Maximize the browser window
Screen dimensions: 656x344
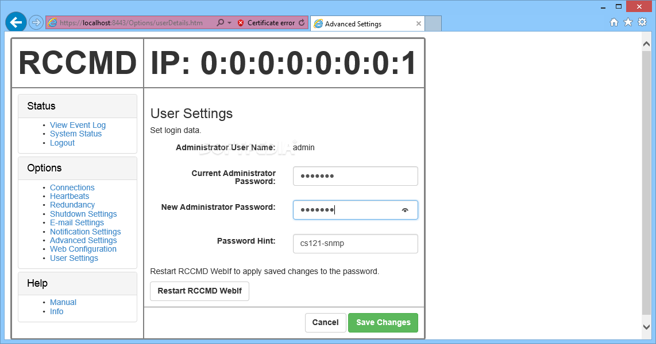(x=619, y=7)
